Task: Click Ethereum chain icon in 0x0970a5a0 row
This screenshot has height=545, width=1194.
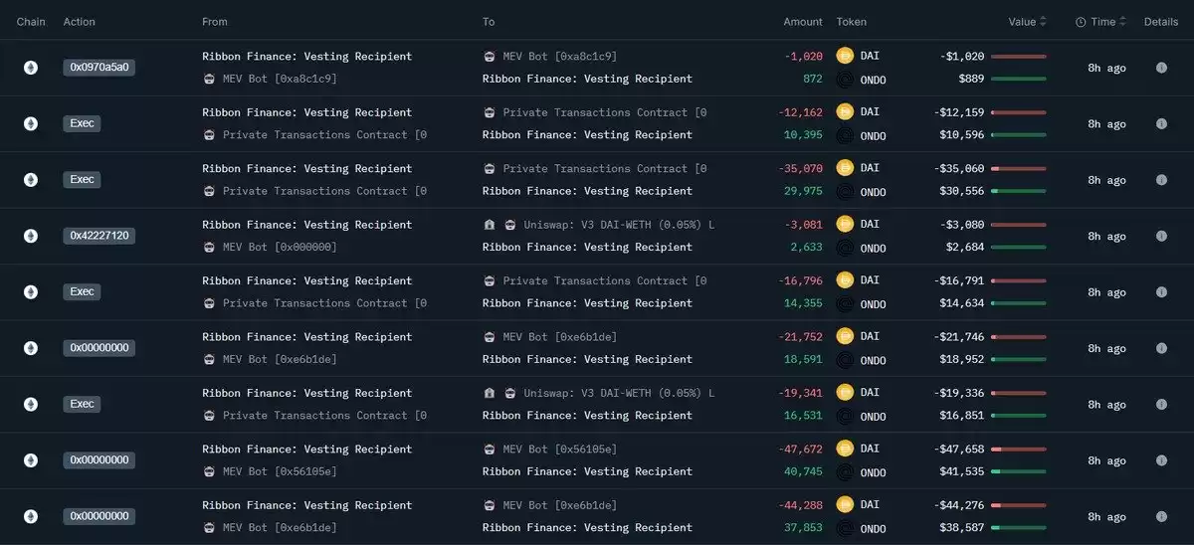Action: 31,68
